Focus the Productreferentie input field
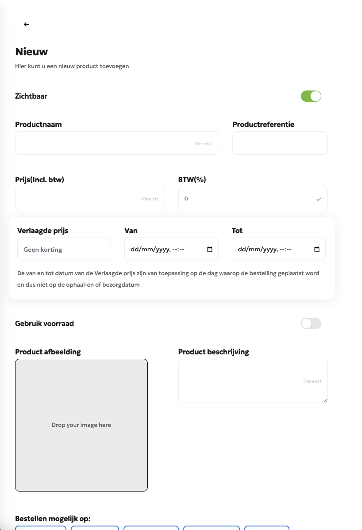 (280, 143)
